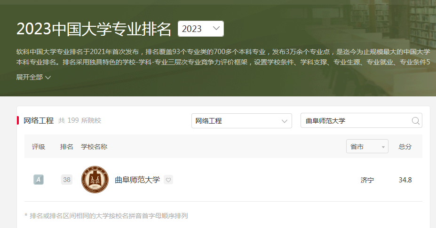Open the 2023 year dropdown
The height and width of the screenshot is (228, 436).
point(200,29)
